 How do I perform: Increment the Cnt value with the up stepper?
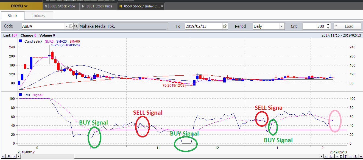coord(328,25)
